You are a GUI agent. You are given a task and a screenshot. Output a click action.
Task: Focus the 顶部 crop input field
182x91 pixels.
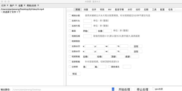[x=121, y=56]
